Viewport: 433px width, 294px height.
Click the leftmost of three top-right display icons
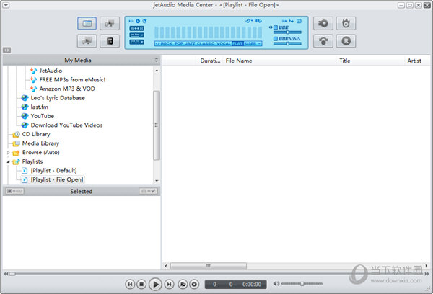tap(284, 21)
